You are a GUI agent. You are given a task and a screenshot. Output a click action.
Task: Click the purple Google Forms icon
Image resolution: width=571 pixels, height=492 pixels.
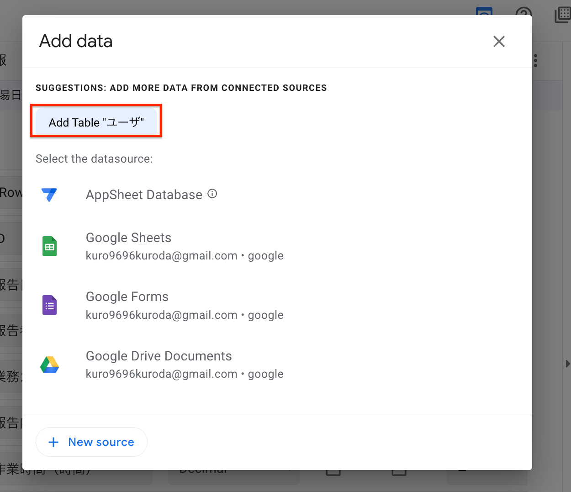[x=49, y=305]
